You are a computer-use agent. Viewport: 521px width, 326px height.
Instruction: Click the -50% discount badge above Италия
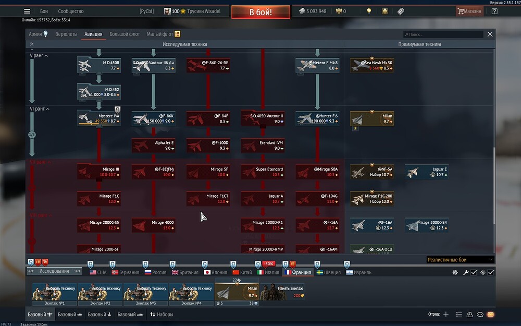(x=268, y=264)
